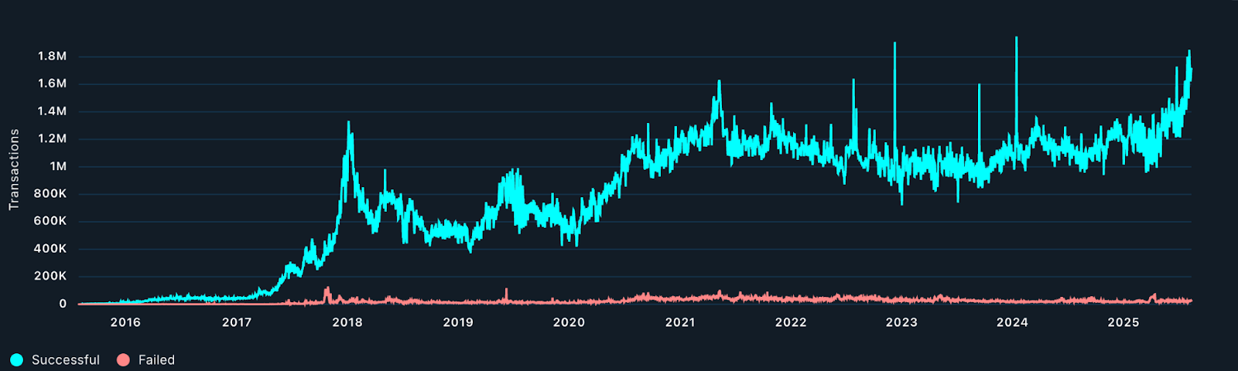
Task: Select the 2024 x-axis label
Action: (x=1012, y=322)
